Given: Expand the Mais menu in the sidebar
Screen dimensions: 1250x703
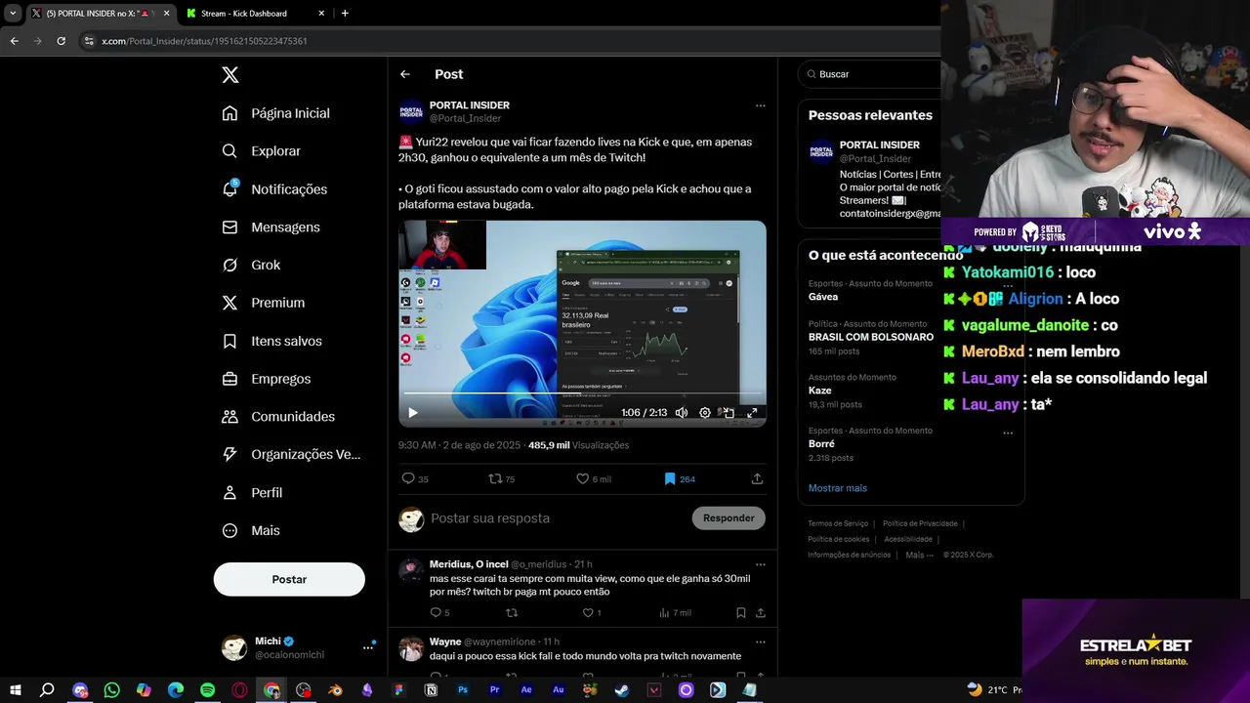Looking at the screenshot, I should pos(251,531).
